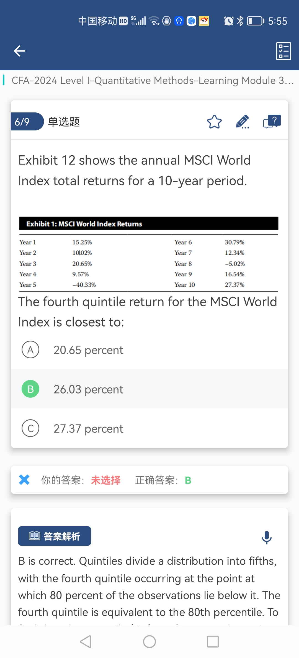
Task: Select option C 27.37 percent
Action: tap(149, 428)
